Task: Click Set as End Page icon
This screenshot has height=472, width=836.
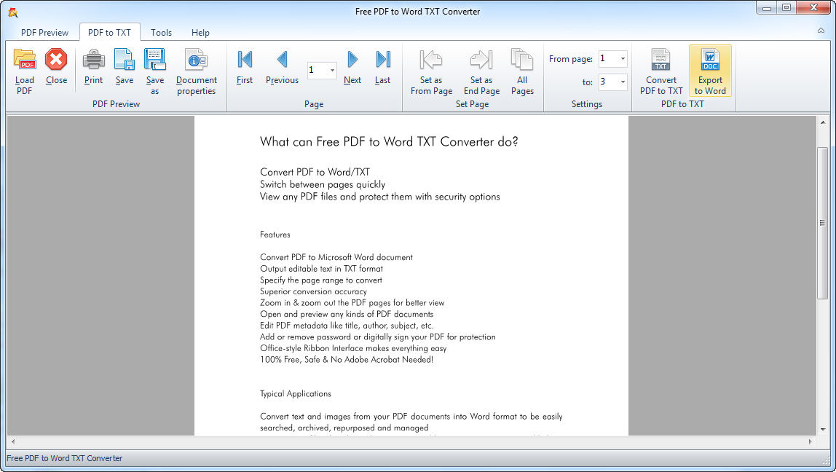Action: click(x=481, y=59)
